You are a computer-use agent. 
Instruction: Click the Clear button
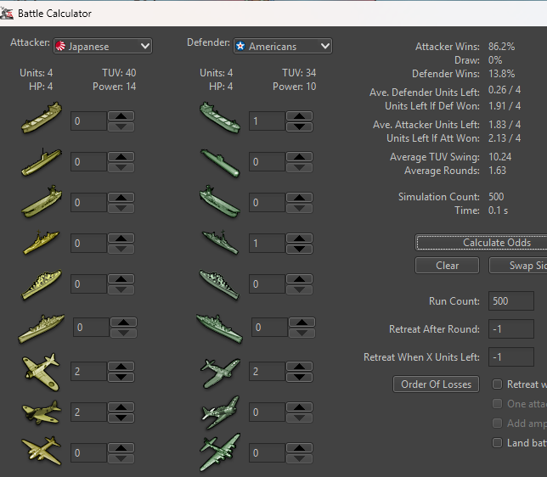pyautogui.click(x=448, y=266)
